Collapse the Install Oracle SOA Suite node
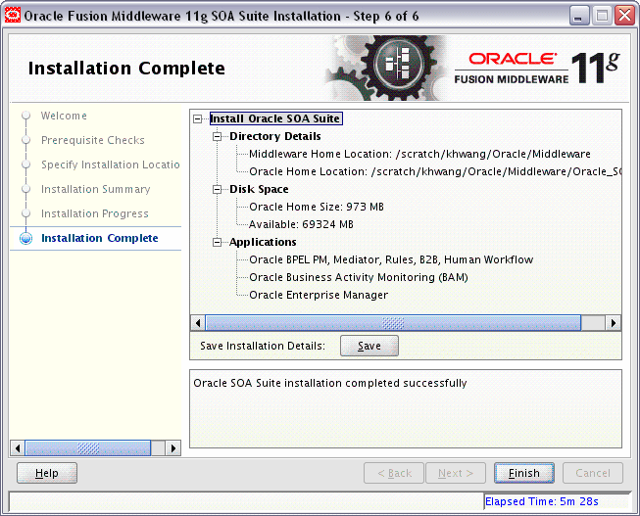This screenshot has height=516, width=640. pos(198,118)
